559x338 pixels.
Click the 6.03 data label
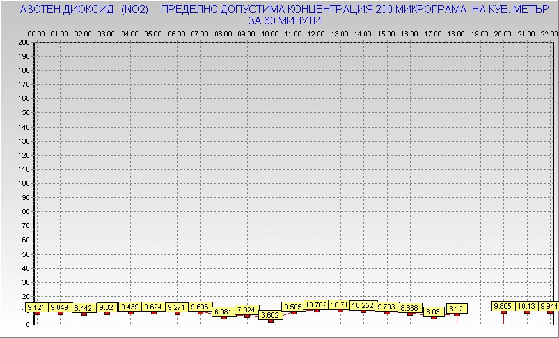click(x=434, y=312)
